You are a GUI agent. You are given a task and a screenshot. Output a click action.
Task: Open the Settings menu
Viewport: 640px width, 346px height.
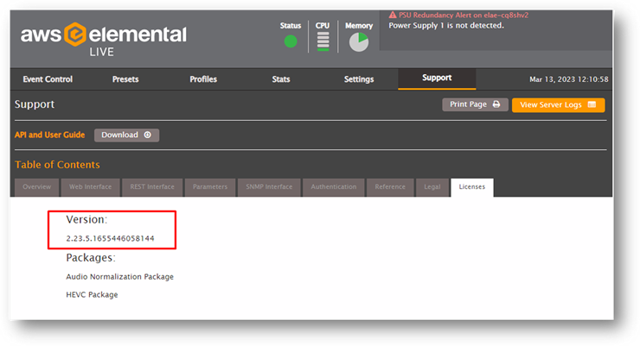pyautogui.click(x=359, y=79)
